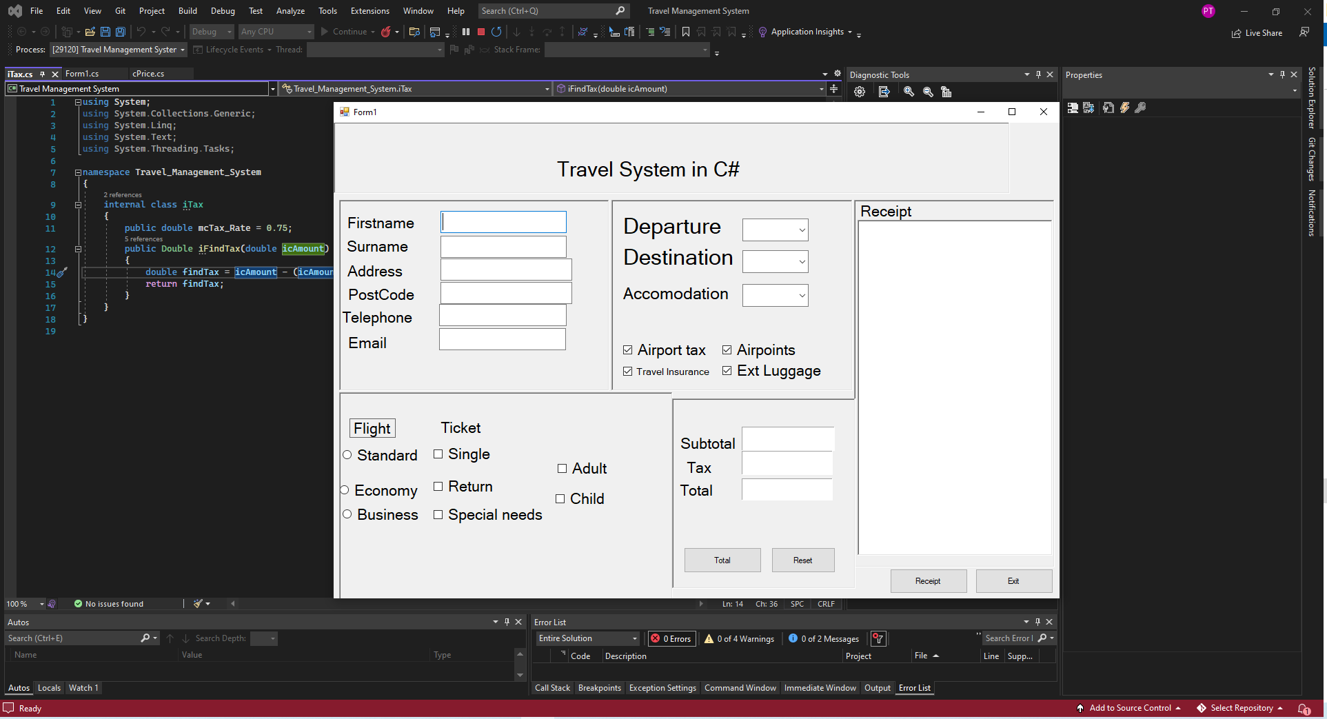This screenshot has width=1327, height=719.
Task: Click the Receipt button in Form1
Action: coord(928,581)
